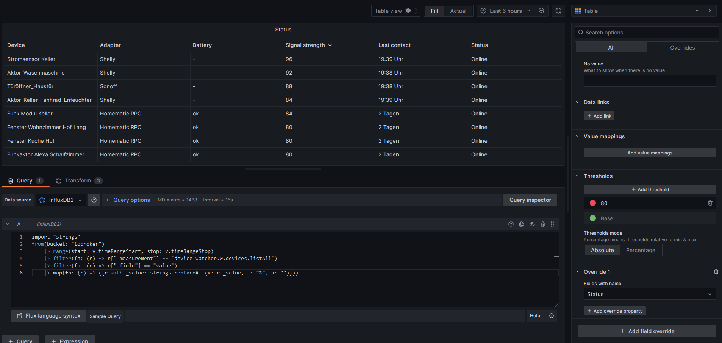Click the search magnifier icon

tap(580, 33)
